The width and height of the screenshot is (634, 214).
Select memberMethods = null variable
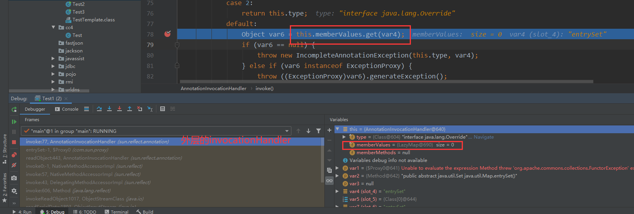[484, 153]
